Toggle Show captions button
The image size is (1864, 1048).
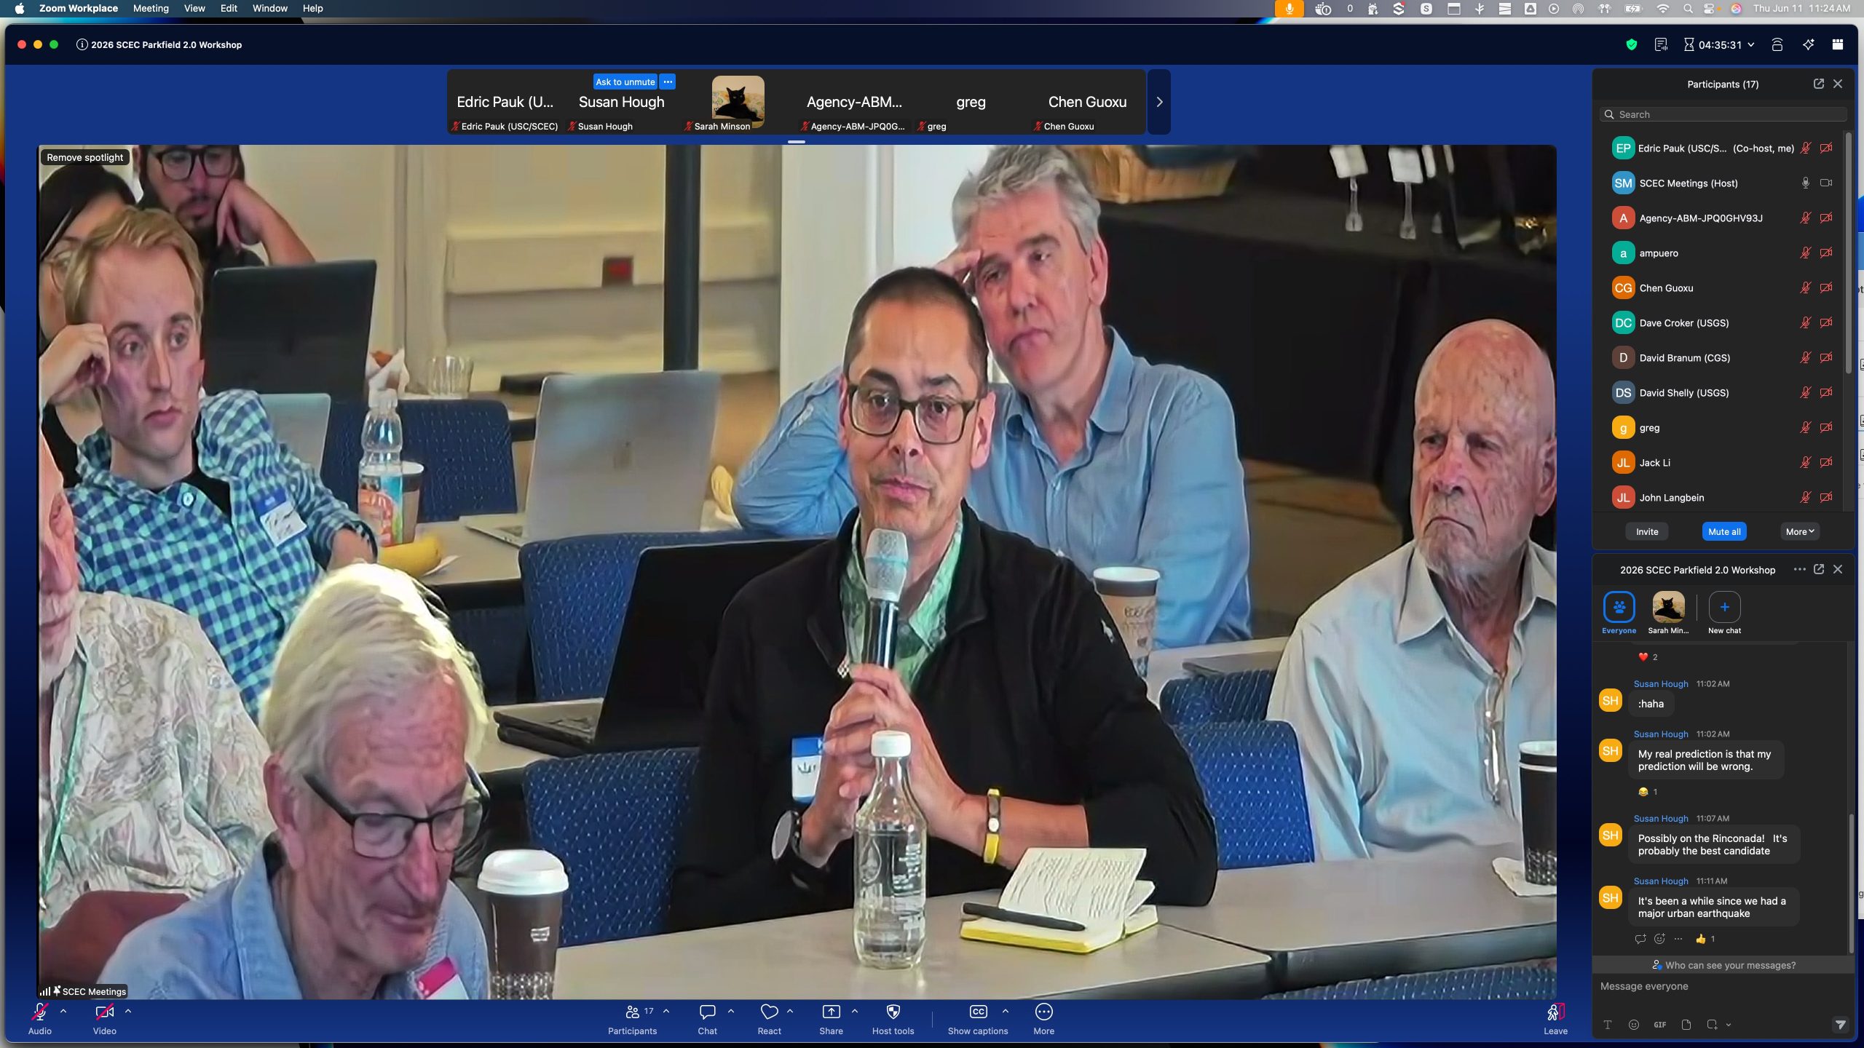point(978,1019)
